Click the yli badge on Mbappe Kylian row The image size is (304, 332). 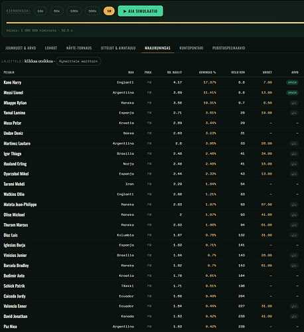point(294,103)
